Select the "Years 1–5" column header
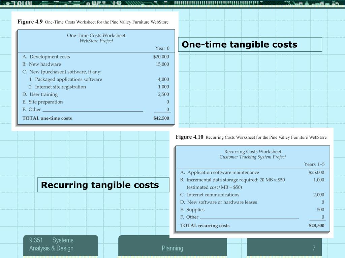This screenshot has height=258, width=345. coord(314,164)
